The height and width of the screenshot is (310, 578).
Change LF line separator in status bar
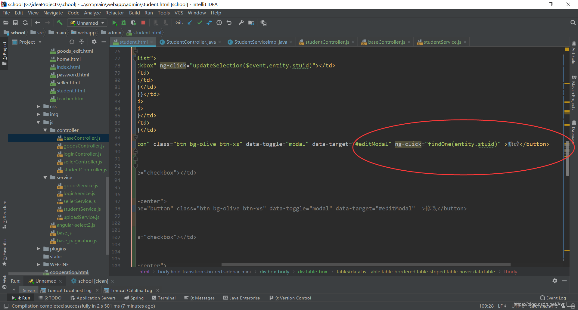pyautogui.click(x=502, y=306)
